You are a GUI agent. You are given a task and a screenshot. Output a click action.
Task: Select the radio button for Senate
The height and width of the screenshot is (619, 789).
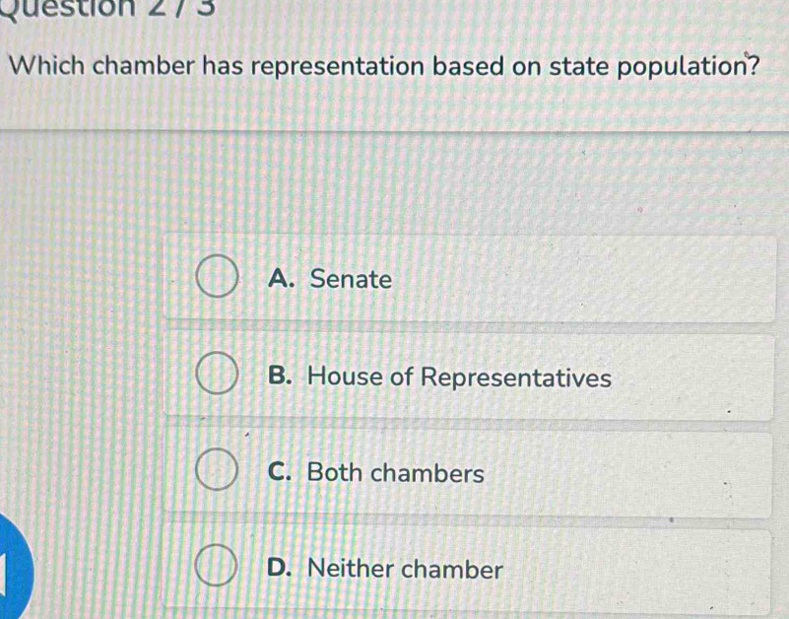[218, 280]
